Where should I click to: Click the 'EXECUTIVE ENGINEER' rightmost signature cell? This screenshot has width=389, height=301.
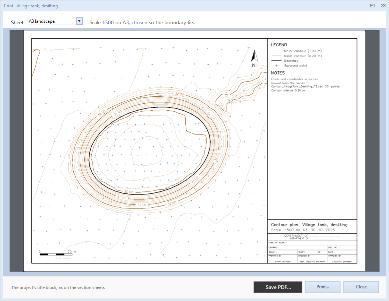click(x=342, y=262)
